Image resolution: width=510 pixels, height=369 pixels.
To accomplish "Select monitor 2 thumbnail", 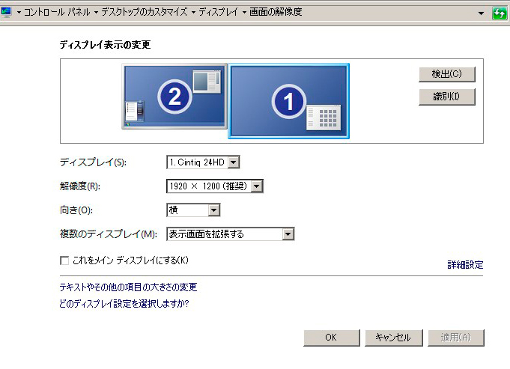I will [174, 97].
